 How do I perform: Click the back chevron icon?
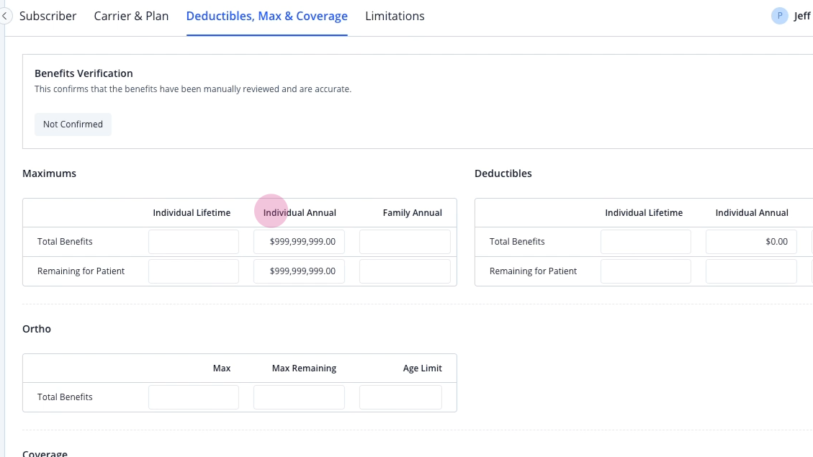[4, 16]
